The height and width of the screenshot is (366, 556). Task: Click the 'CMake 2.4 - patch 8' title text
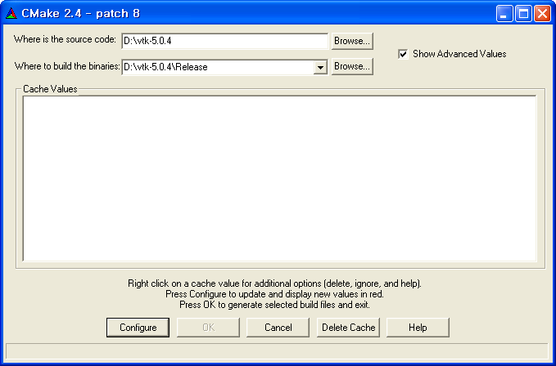pos(81,14)
